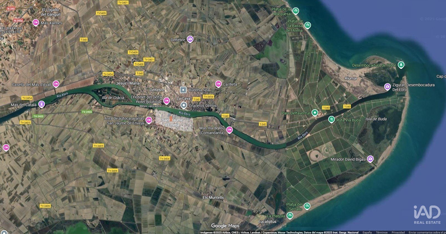This screenshot has width=446, height=234.
Task: Open L'Hotelet del Delta hotel pin
Action: 166,100
